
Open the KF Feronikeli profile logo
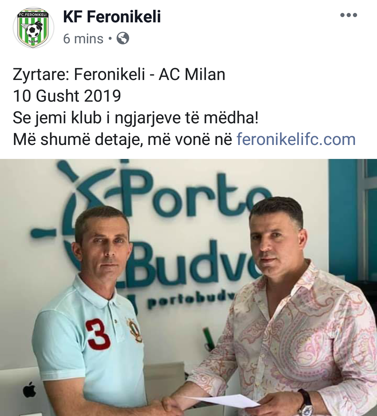click(34, 27)
